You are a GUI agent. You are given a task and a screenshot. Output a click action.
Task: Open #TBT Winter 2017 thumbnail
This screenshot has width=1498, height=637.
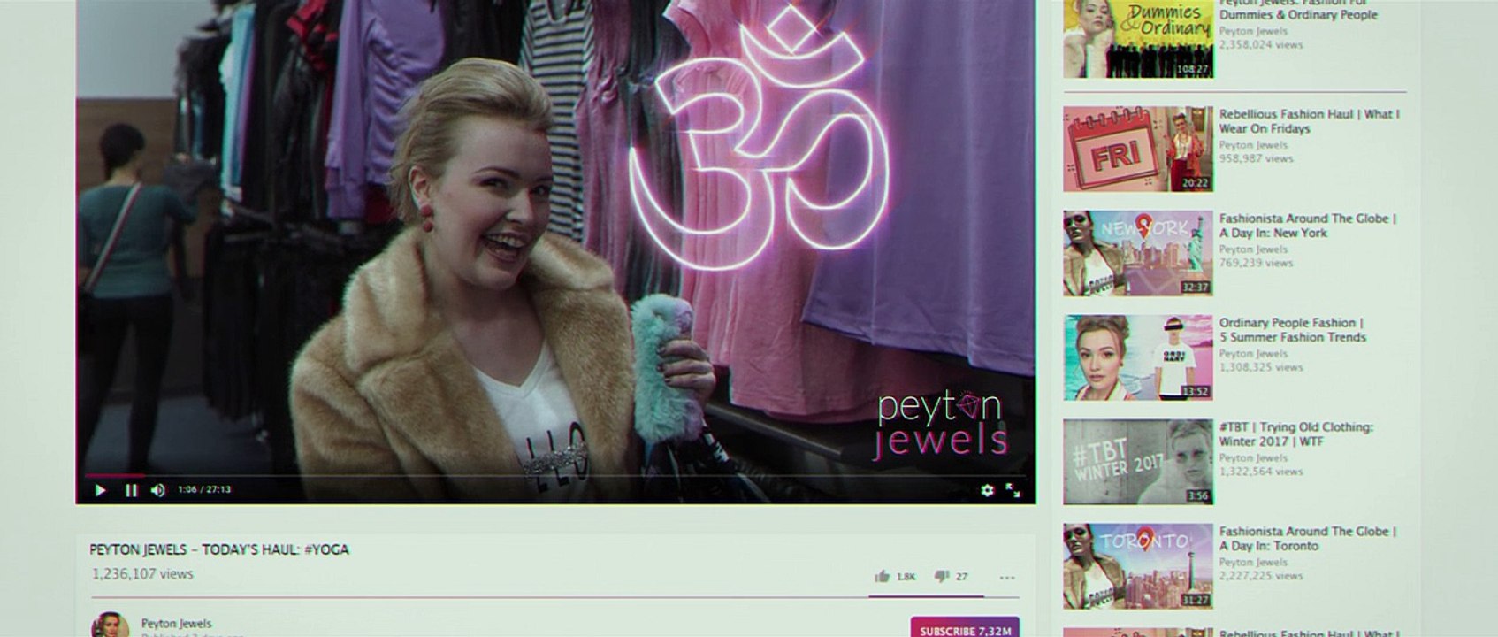pos(1138,462)
